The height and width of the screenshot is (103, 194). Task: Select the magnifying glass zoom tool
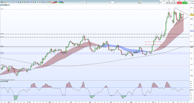click(4, 2)
